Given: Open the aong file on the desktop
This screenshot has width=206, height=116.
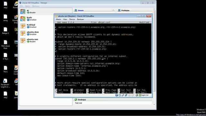Looking at the screenshot, I should (x=5, y=18).
